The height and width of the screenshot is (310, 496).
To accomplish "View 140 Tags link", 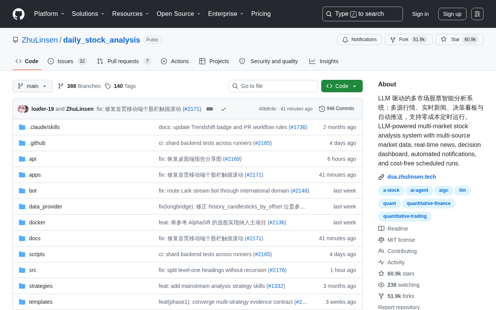I will click(120, 86).
